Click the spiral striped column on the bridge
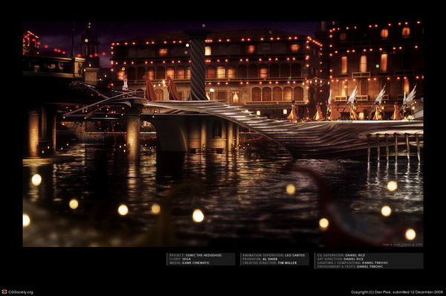Image resolution: width=446 pixels, height=296 pixels. pos(198,65)
